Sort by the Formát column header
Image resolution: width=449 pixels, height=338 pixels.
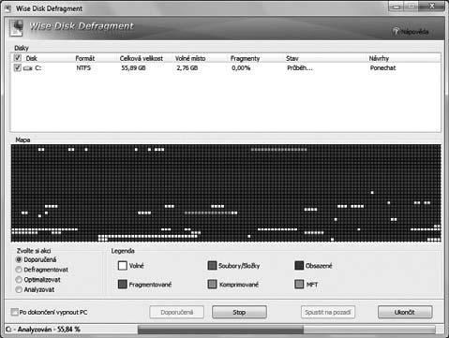tap(85, 58)
